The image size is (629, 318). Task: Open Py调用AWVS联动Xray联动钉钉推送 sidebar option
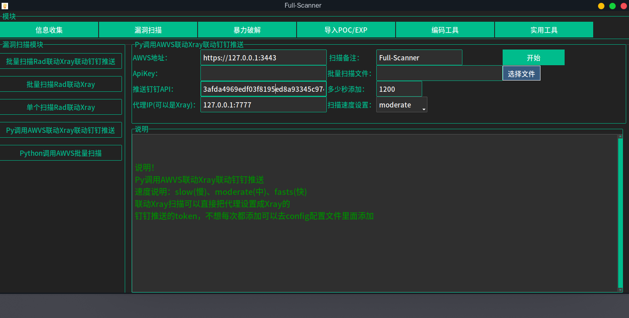(61, 130)
